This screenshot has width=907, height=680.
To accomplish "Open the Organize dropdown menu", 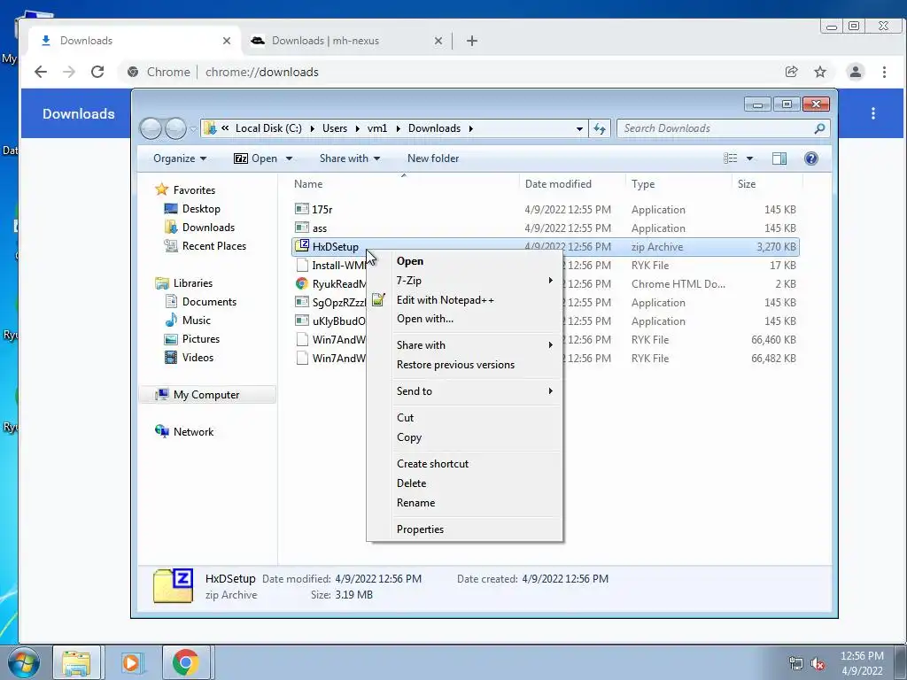I will coord(179,158).
